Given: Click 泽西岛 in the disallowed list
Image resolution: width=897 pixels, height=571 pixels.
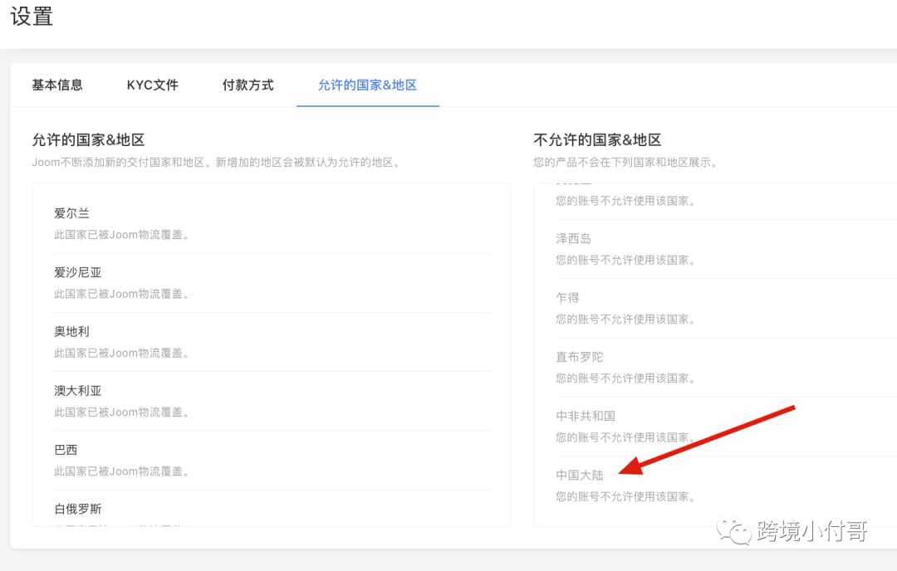Looking at the screenshot, I should click(573, 238).
